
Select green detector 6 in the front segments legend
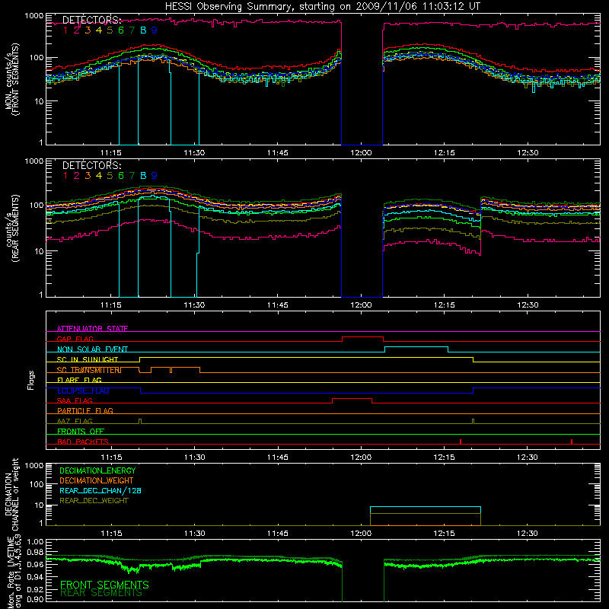point(121,30)
